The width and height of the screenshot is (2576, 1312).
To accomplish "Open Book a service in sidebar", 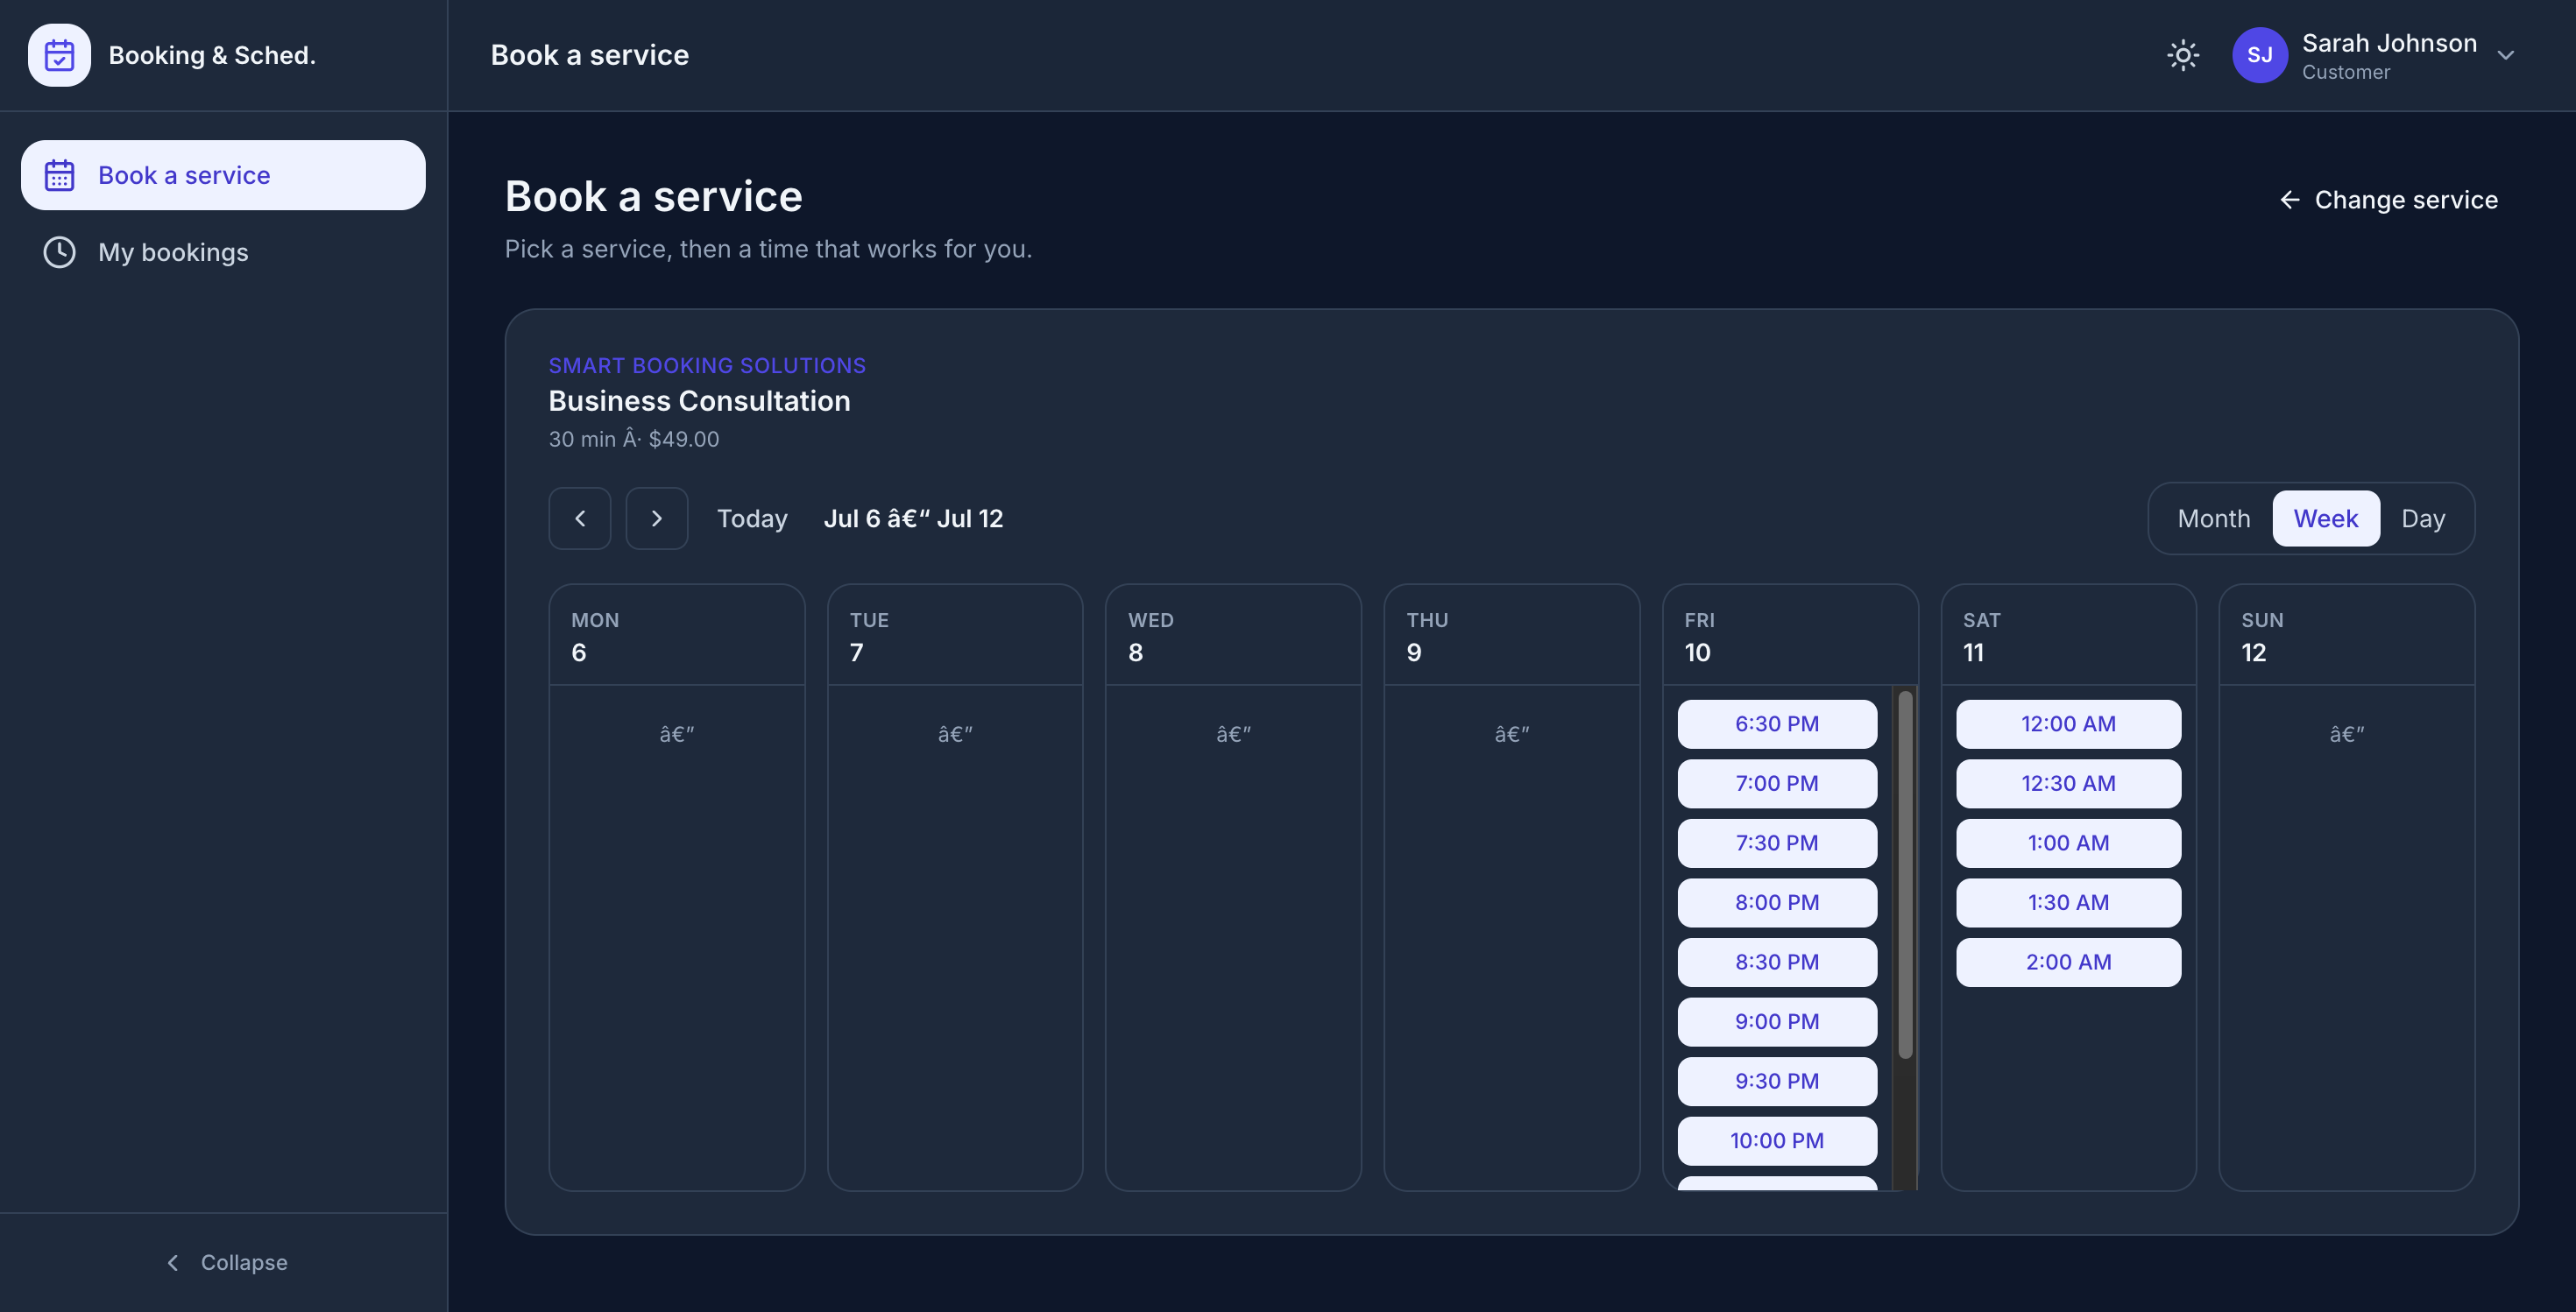I will click(223, 175).
